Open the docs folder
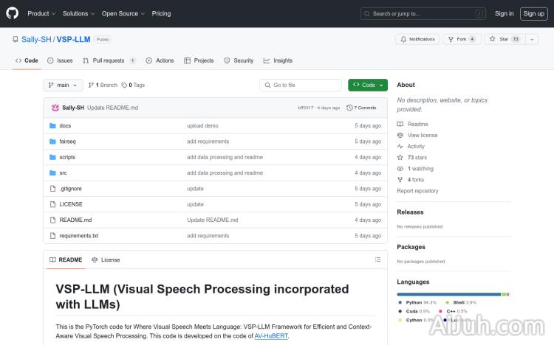Image resolution: width=554 pixels, height=345 pixels. click(65, 126)
